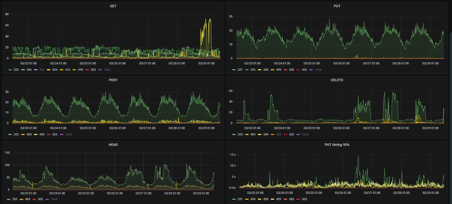This screenshot has width=452, height=204.
Task: Toggle the 416 series in GET legend
Action: 68,70
